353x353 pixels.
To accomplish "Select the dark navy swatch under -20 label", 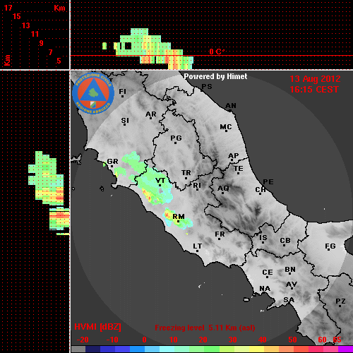I will (93, 349).
